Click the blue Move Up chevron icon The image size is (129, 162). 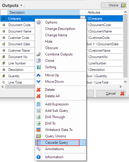pyautogui.click(x=38, y=75)
